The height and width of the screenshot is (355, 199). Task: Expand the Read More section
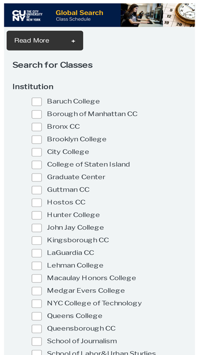click(45, 40)
